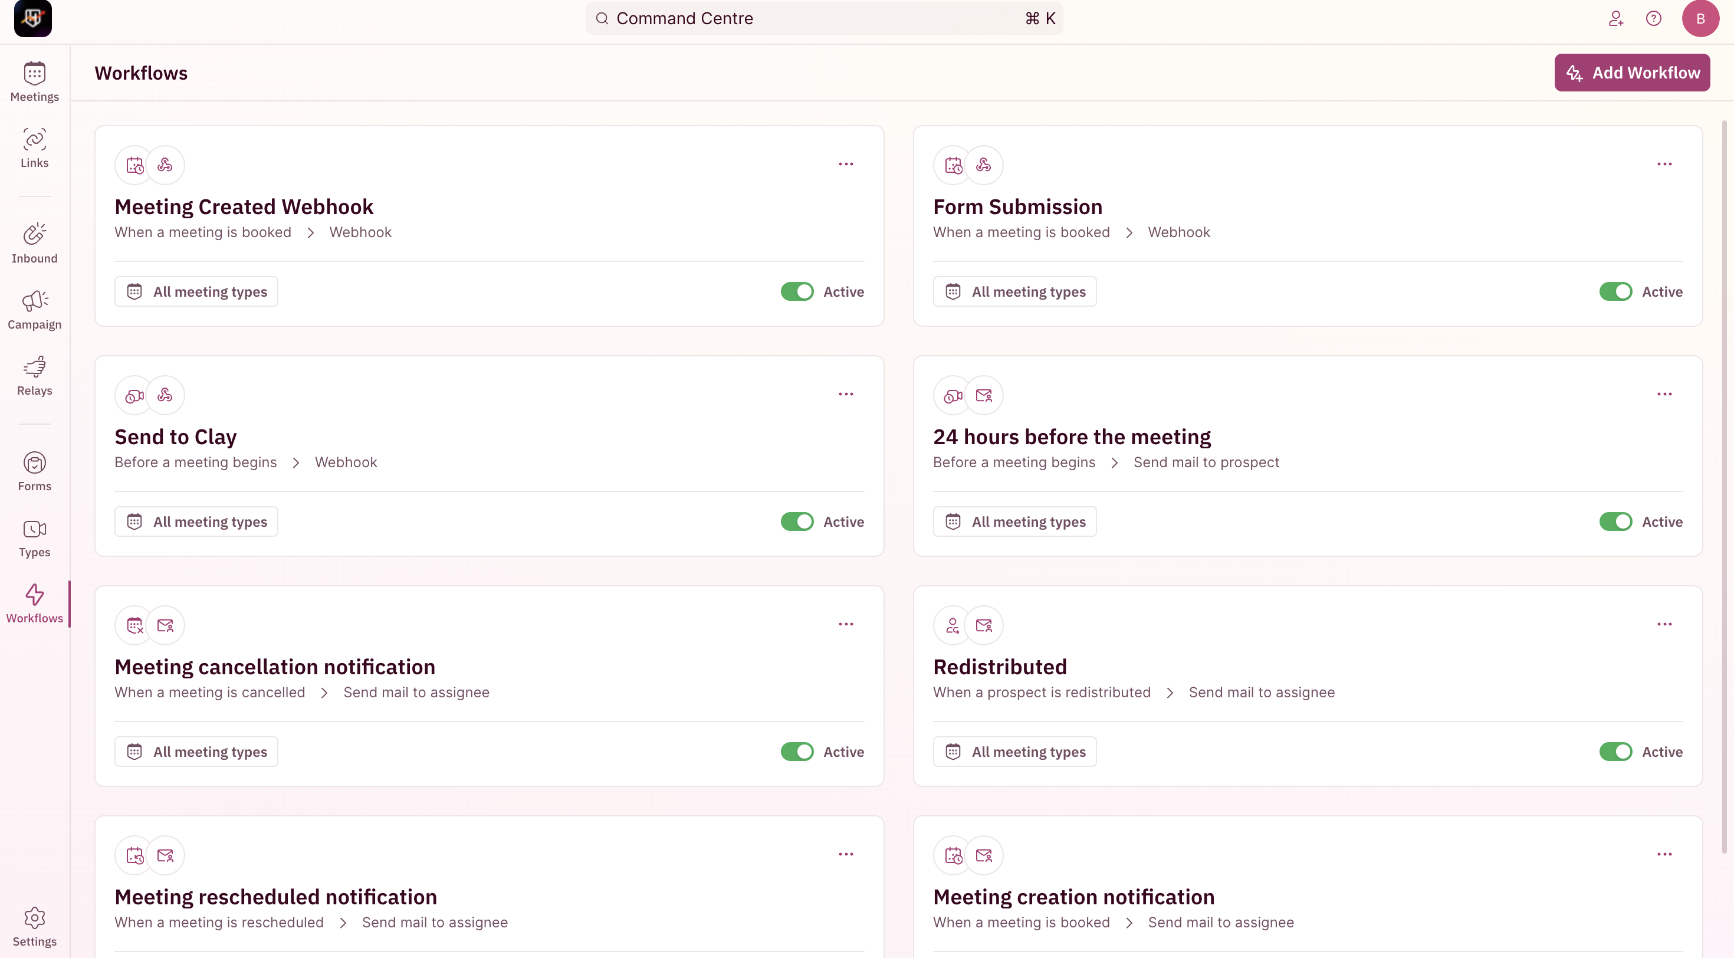Open Inbound in the sidebar
This screenshot has width=1734, height=958.
click(x=34, y=244)
